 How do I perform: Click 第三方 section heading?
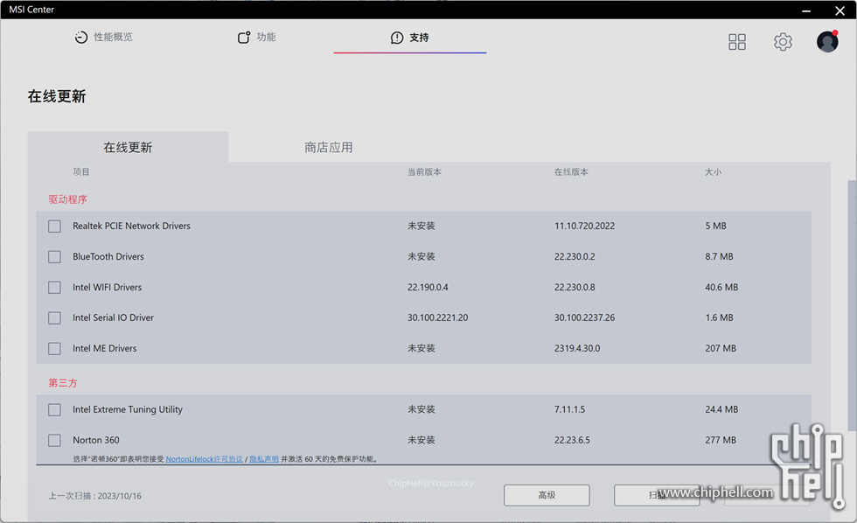pos(63,383)
